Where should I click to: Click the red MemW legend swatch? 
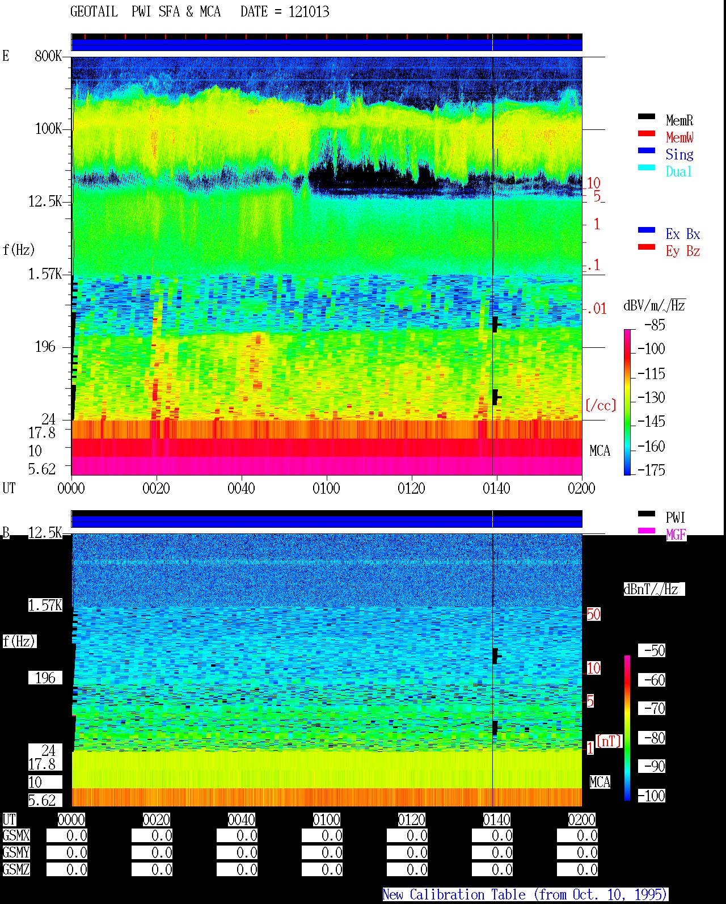[647, 134]
